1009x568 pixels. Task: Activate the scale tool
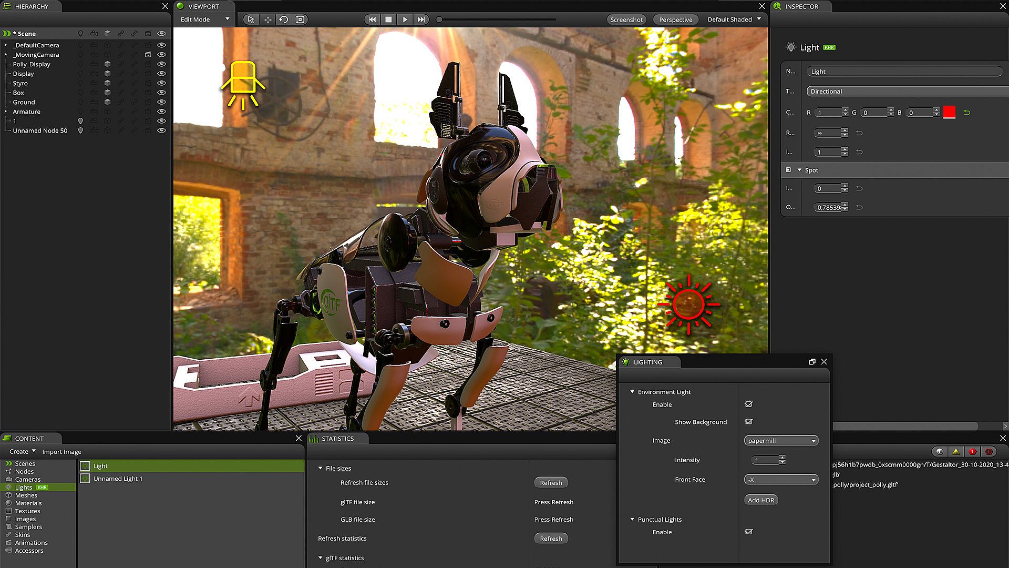(x=300, y=19)
